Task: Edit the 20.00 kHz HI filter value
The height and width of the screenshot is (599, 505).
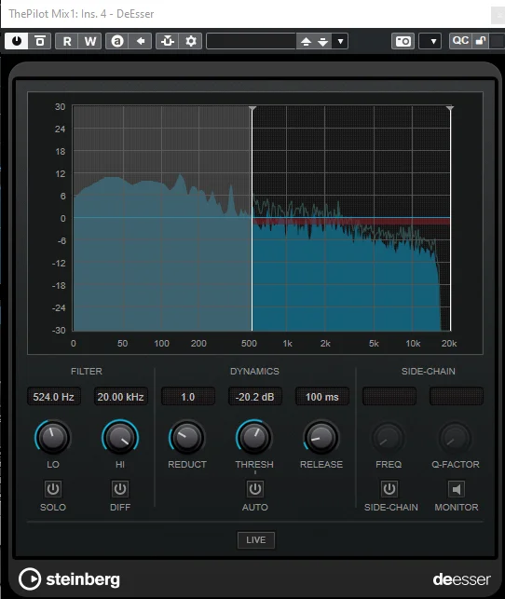Action: pyautogui.click(x=120, y=397)
